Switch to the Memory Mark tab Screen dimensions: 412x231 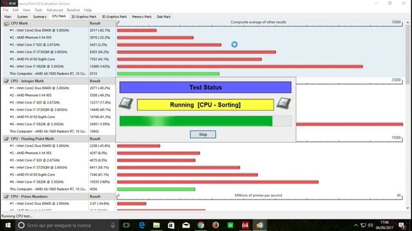(142, 17)
